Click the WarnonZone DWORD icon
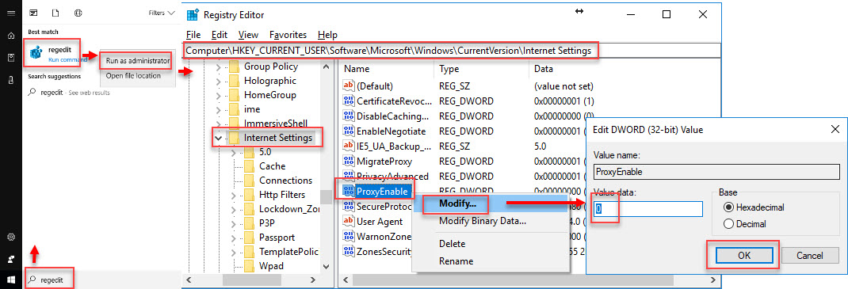This screenshot has width=848, height=289. [x=348, y=236]
